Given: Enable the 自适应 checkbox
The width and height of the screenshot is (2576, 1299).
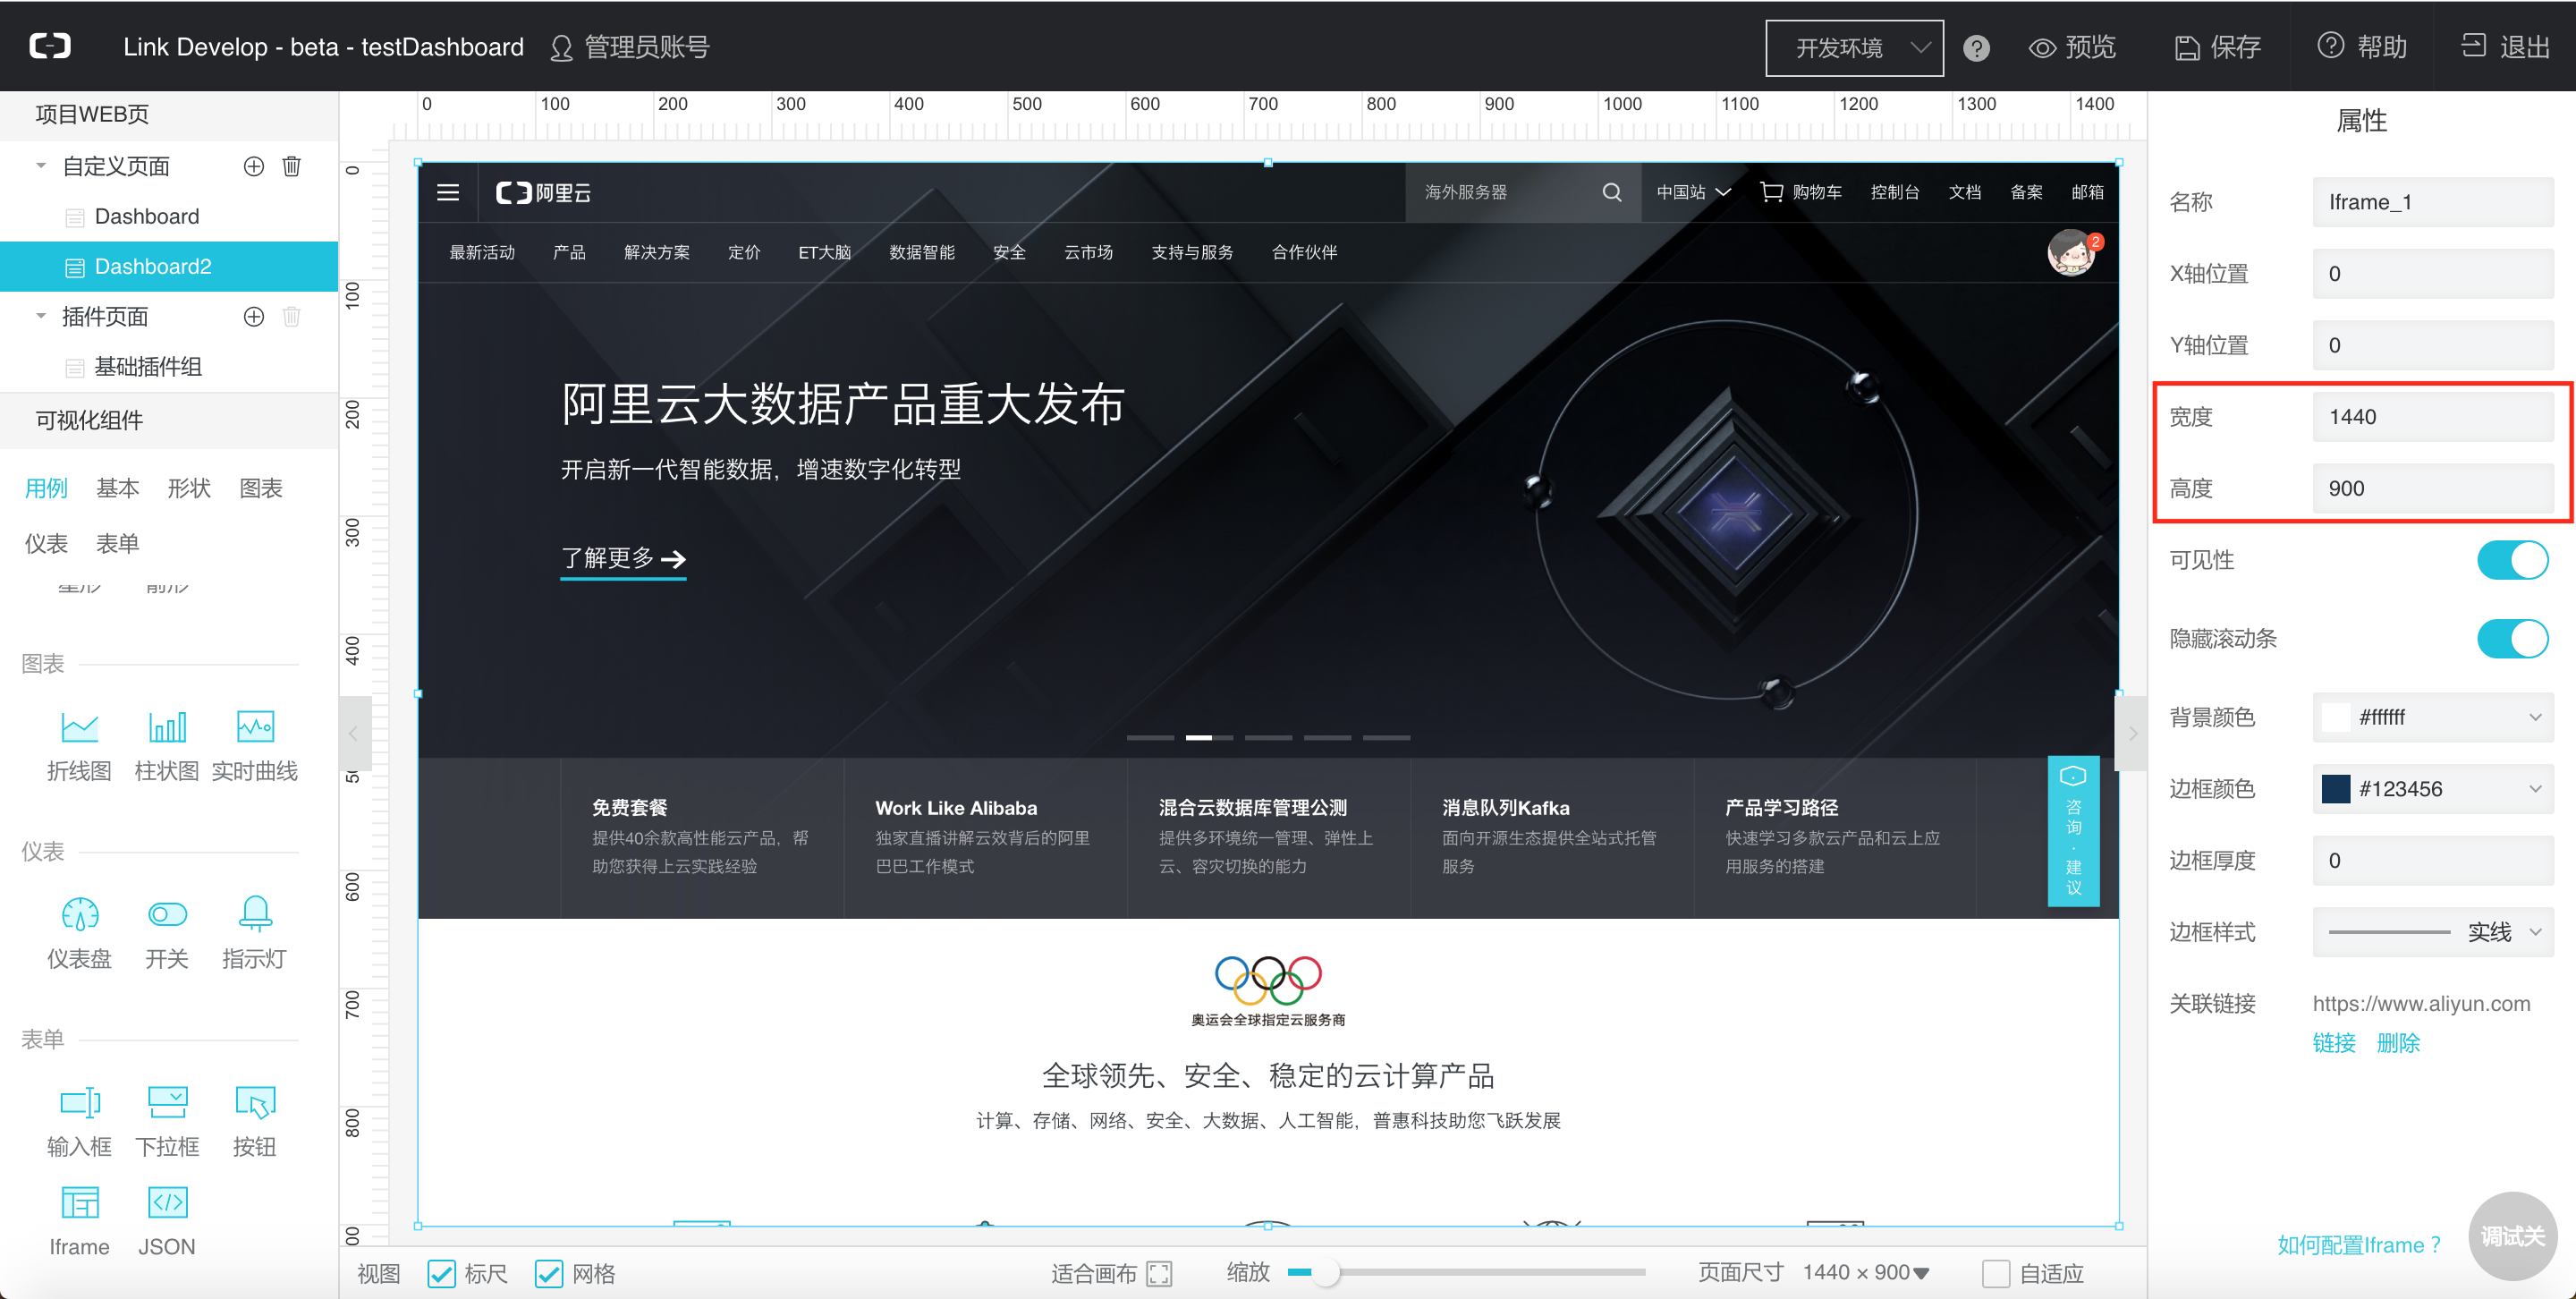Looking at the screenshot, I should (1996, 1273).
